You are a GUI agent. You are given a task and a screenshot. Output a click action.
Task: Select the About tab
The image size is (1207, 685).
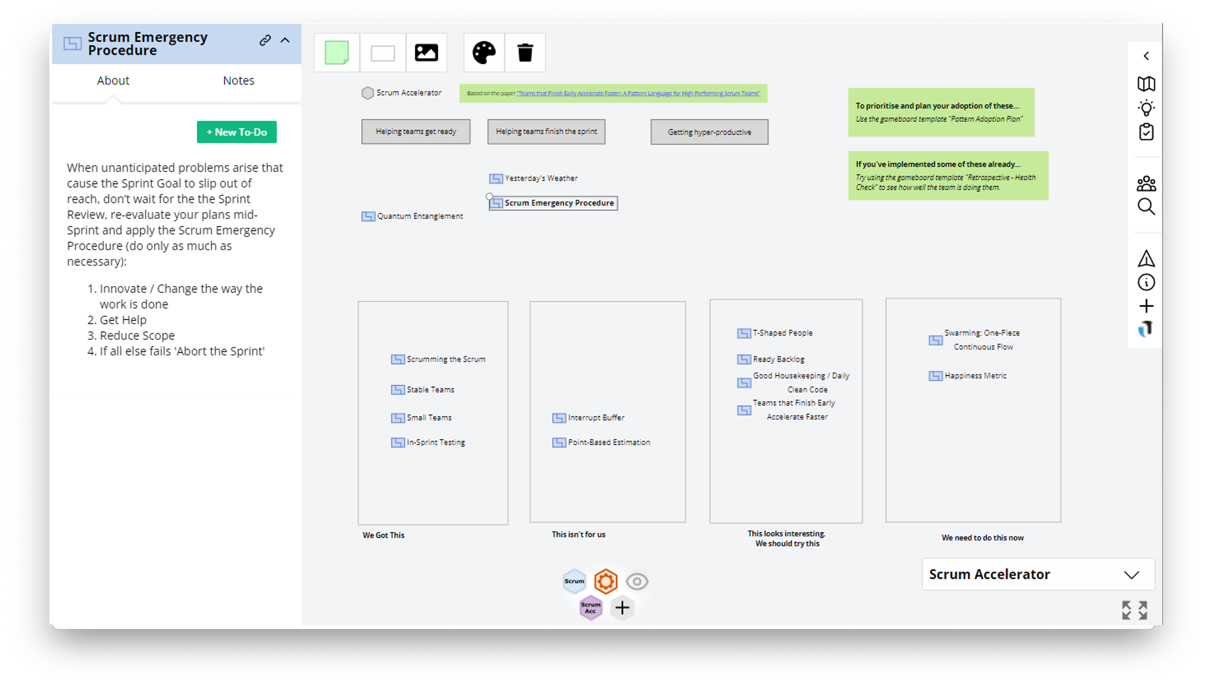click(113, 79)
